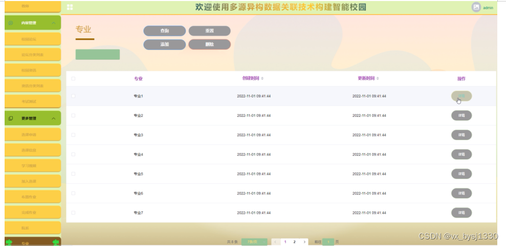Image resolution: width=506 pixels, height=246 pixels.
Task: Open 校园资讯 in the sidebar
Action: [x=33, y=70]
